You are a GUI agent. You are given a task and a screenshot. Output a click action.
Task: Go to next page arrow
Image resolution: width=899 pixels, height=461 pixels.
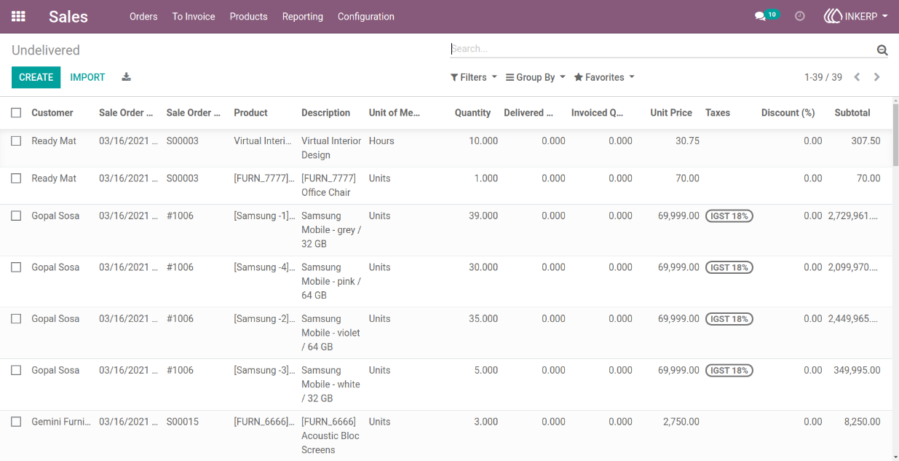tap(877, 77)
